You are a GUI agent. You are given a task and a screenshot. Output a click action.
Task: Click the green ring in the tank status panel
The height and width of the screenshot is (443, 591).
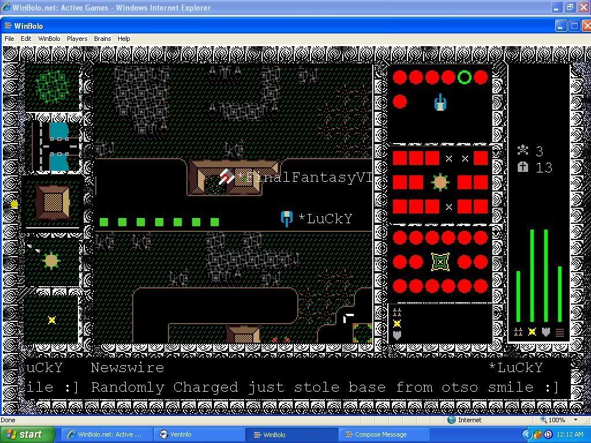465,77
